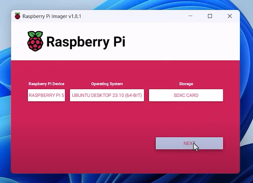Click the 'Storage' label
Image resolution: width=253 pixels, height=183 pixels.
pyautogui.click(x=186, y=84)
